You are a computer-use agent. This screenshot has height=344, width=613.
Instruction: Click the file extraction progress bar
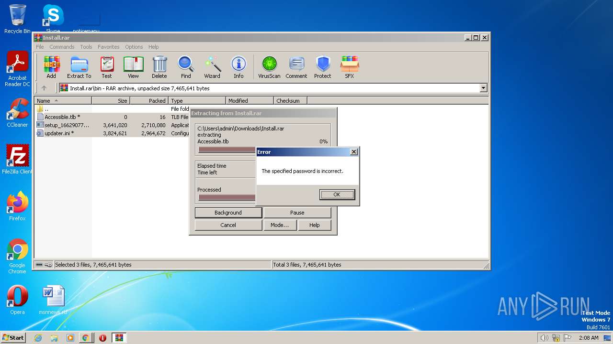pyautogui.click(x=227, y=150)
